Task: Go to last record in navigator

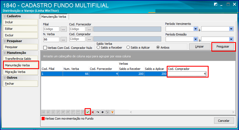Action: coord(68,112)
